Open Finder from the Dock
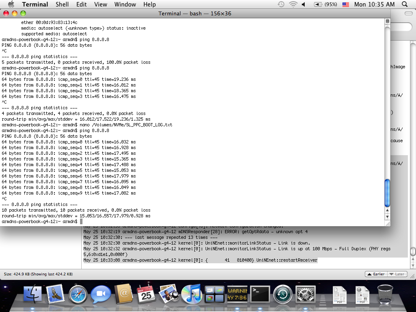 (x=32, y=295)
